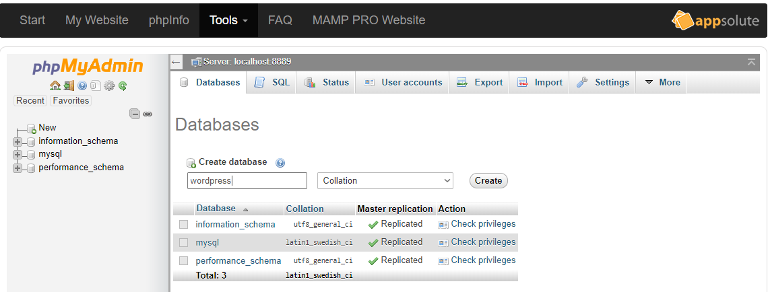
Task: Click the phpMyAdmin logo
Action: point(88,67)
